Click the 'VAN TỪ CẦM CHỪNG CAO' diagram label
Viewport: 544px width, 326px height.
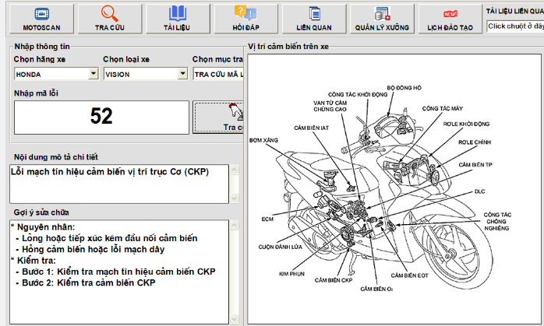pyautogui.click(x=330, y=106)
